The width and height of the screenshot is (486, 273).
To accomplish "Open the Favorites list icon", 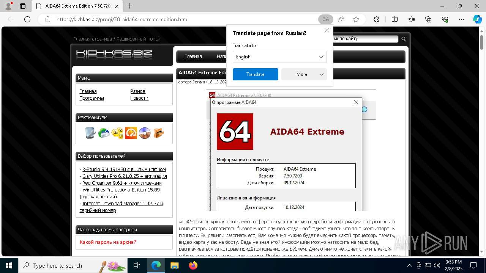I will tap(412, 19).
